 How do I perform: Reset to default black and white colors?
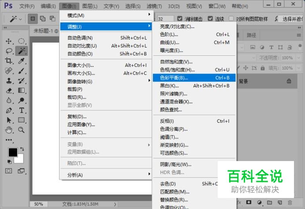click(9, 161)
